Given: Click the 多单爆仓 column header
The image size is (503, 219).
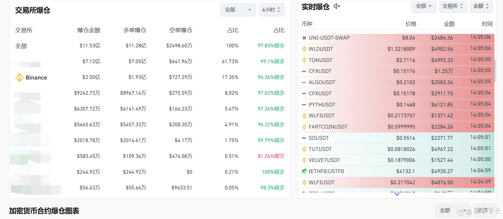Looking at the screenshot, I should [135, 30].
